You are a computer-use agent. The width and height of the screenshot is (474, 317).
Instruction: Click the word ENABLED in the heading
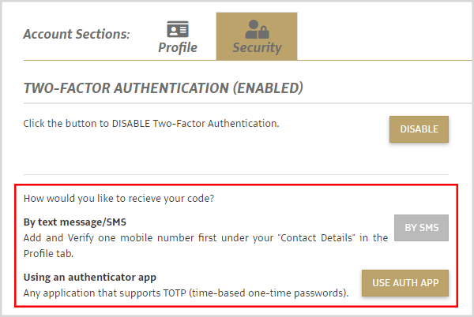point(268,88)
